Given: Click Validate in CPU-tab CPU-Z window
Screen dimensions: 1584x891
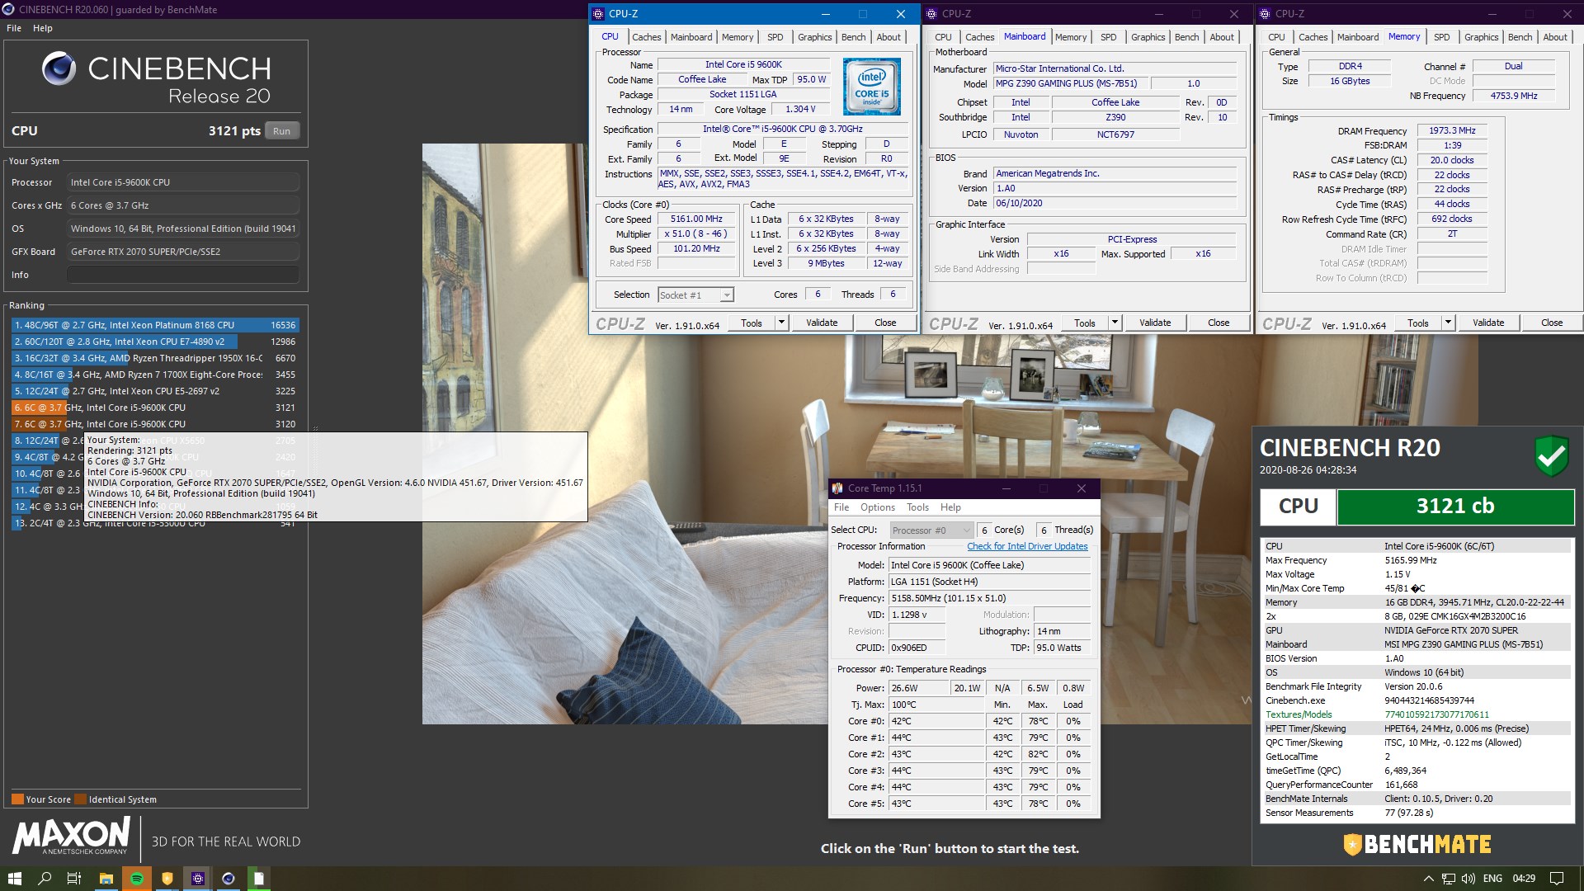Looking at the screenshot, I should pos(822,323).
